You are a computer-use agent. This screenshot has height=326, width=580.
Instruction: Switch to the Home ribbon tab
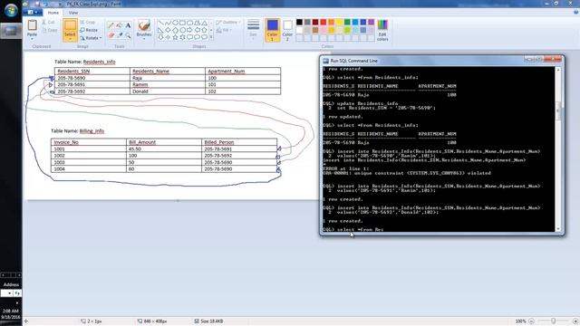click(x=53, y=12)
